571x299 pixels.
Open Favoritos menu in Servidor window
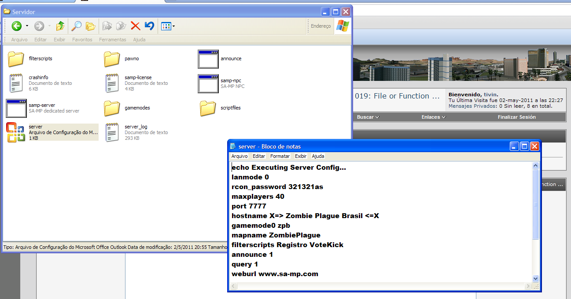[x=82, y=40]
